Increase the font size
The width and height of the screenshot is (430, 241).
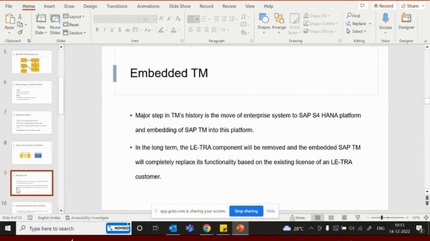(x=161, y=19)
